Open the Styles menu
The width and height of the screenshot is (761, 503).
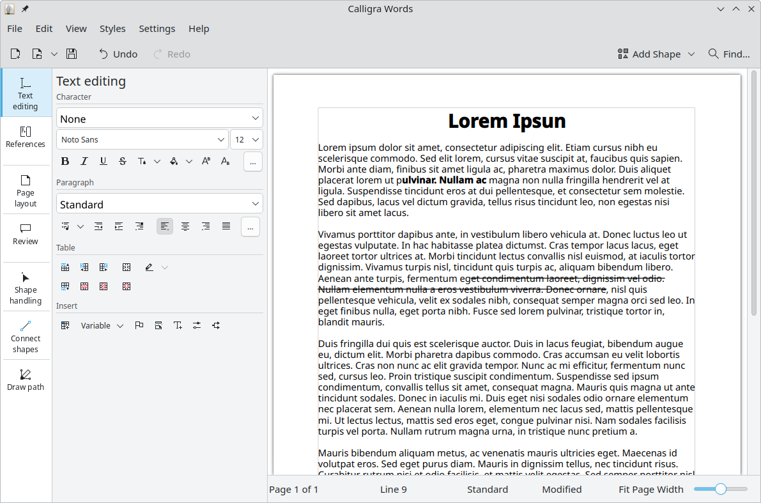pos(112,29)
